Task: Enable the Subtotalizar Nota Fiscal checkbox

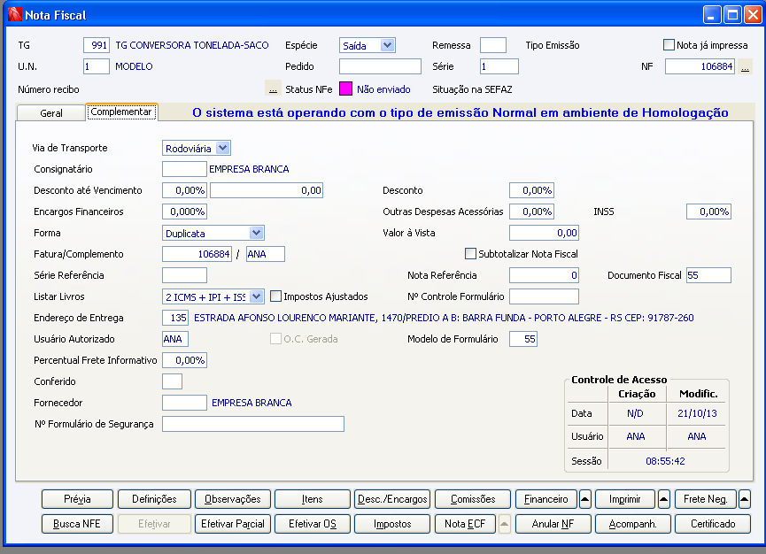Action: point(470,254)
